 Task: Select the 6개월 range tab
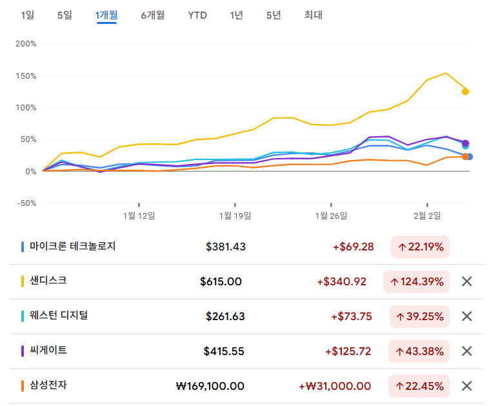[152, 15]
